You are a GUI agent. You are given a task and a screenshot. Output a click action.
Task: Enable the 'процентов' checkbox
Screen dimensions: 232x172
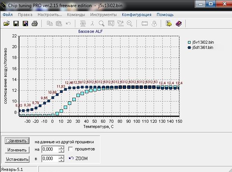coord(70,149)
